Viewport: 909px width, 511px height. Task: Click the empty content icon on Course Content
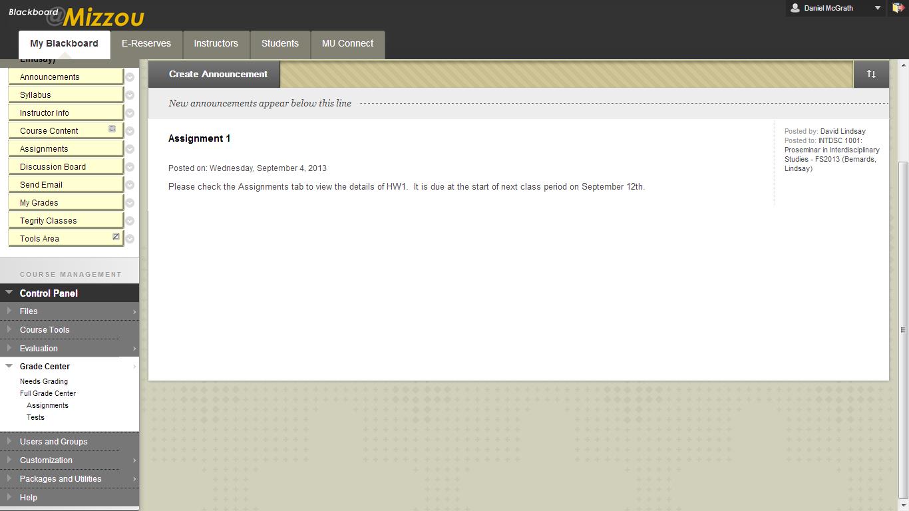tap(112, 129)
